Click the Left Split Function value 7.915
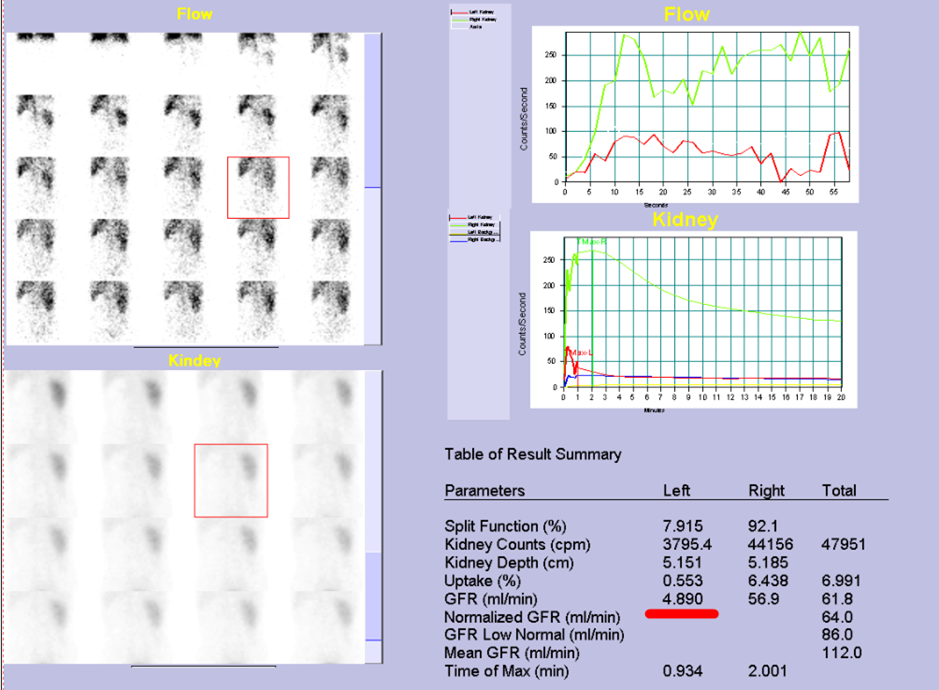The image size is (939, 690). [683, 526]
